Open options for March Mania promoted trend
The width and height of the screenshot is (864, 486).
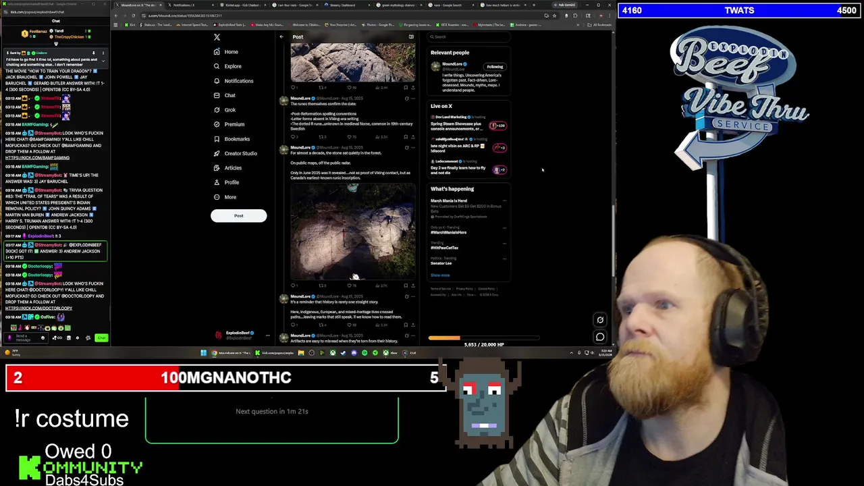(x=504, y=201)
